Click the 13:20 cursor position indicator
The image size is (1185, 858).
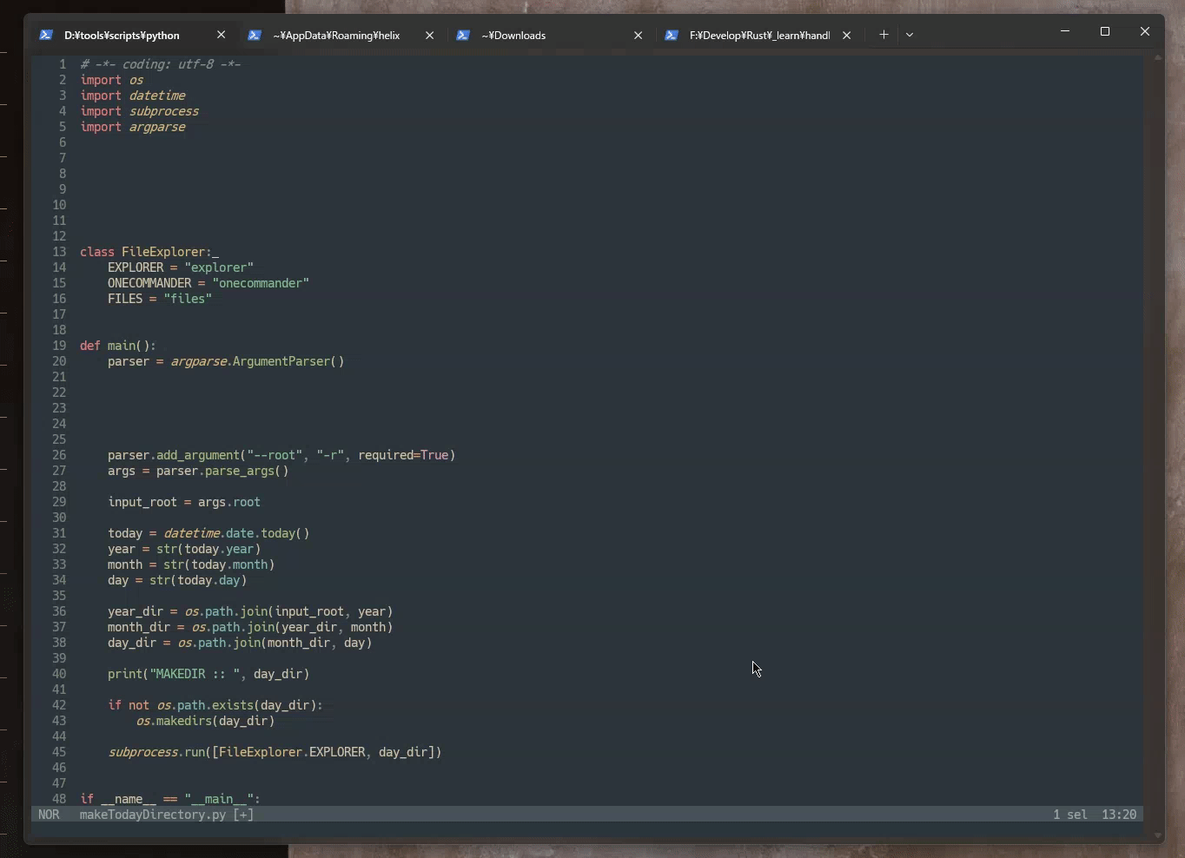click(1119, 815)
